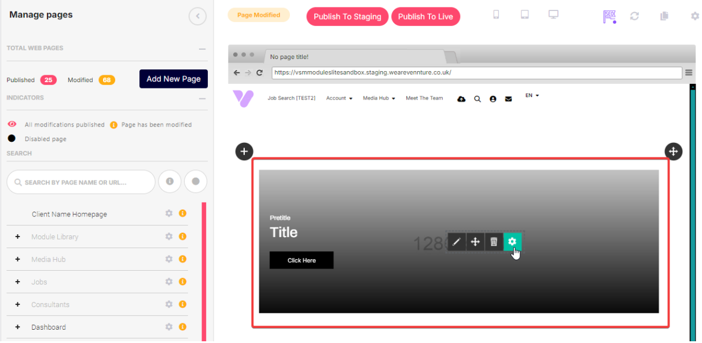Open settings gear for Client Name Homepage

pos(169,213)
